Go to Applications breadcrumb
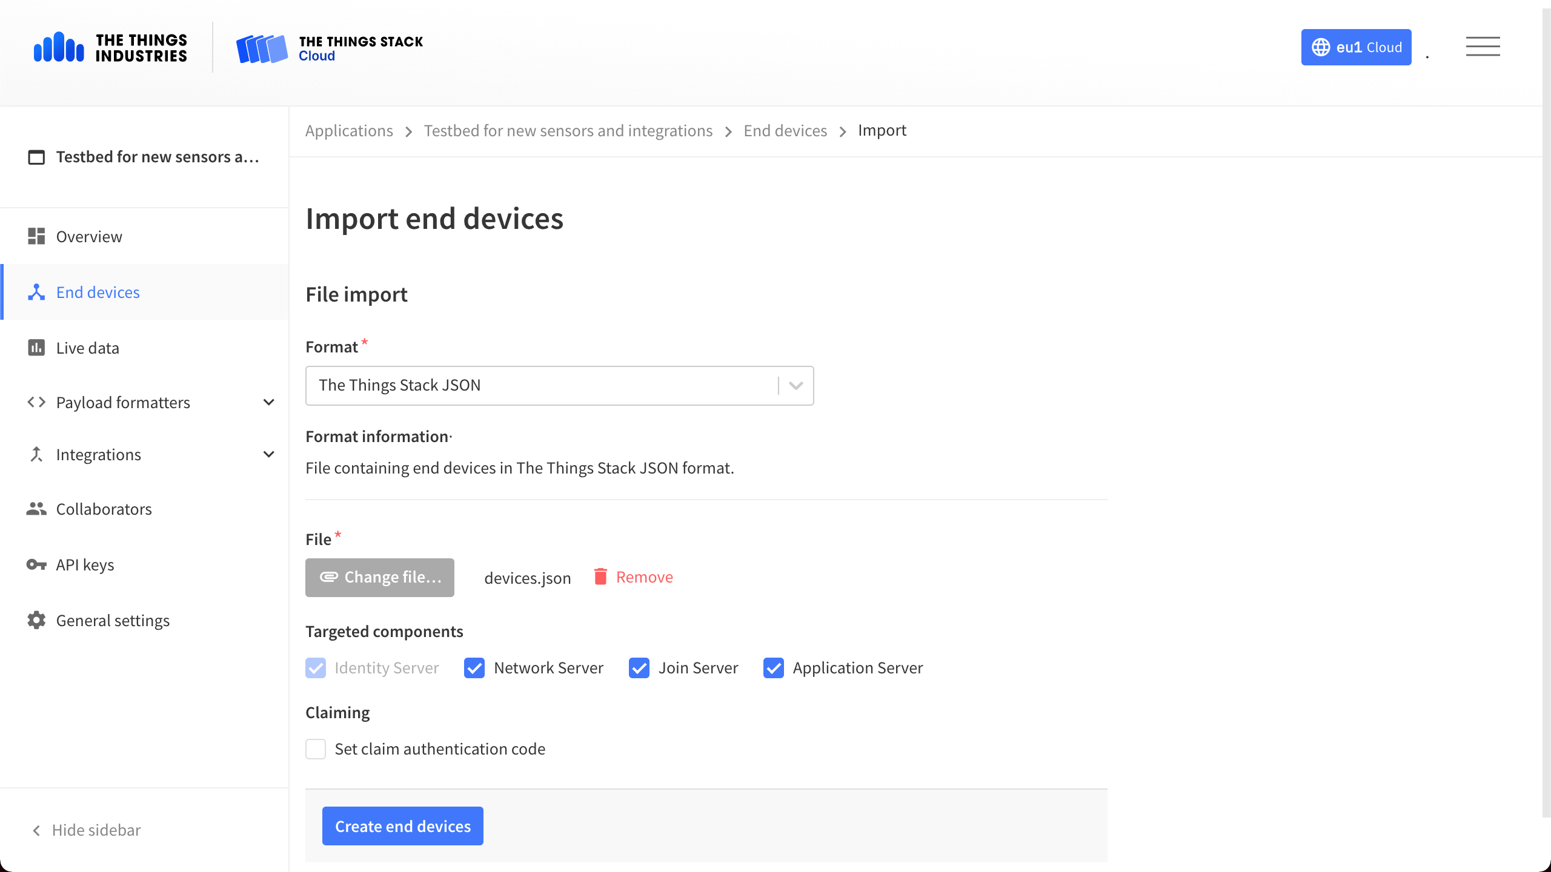The width and height of the screenshot is (1551, 872). (x=349, y=130)
